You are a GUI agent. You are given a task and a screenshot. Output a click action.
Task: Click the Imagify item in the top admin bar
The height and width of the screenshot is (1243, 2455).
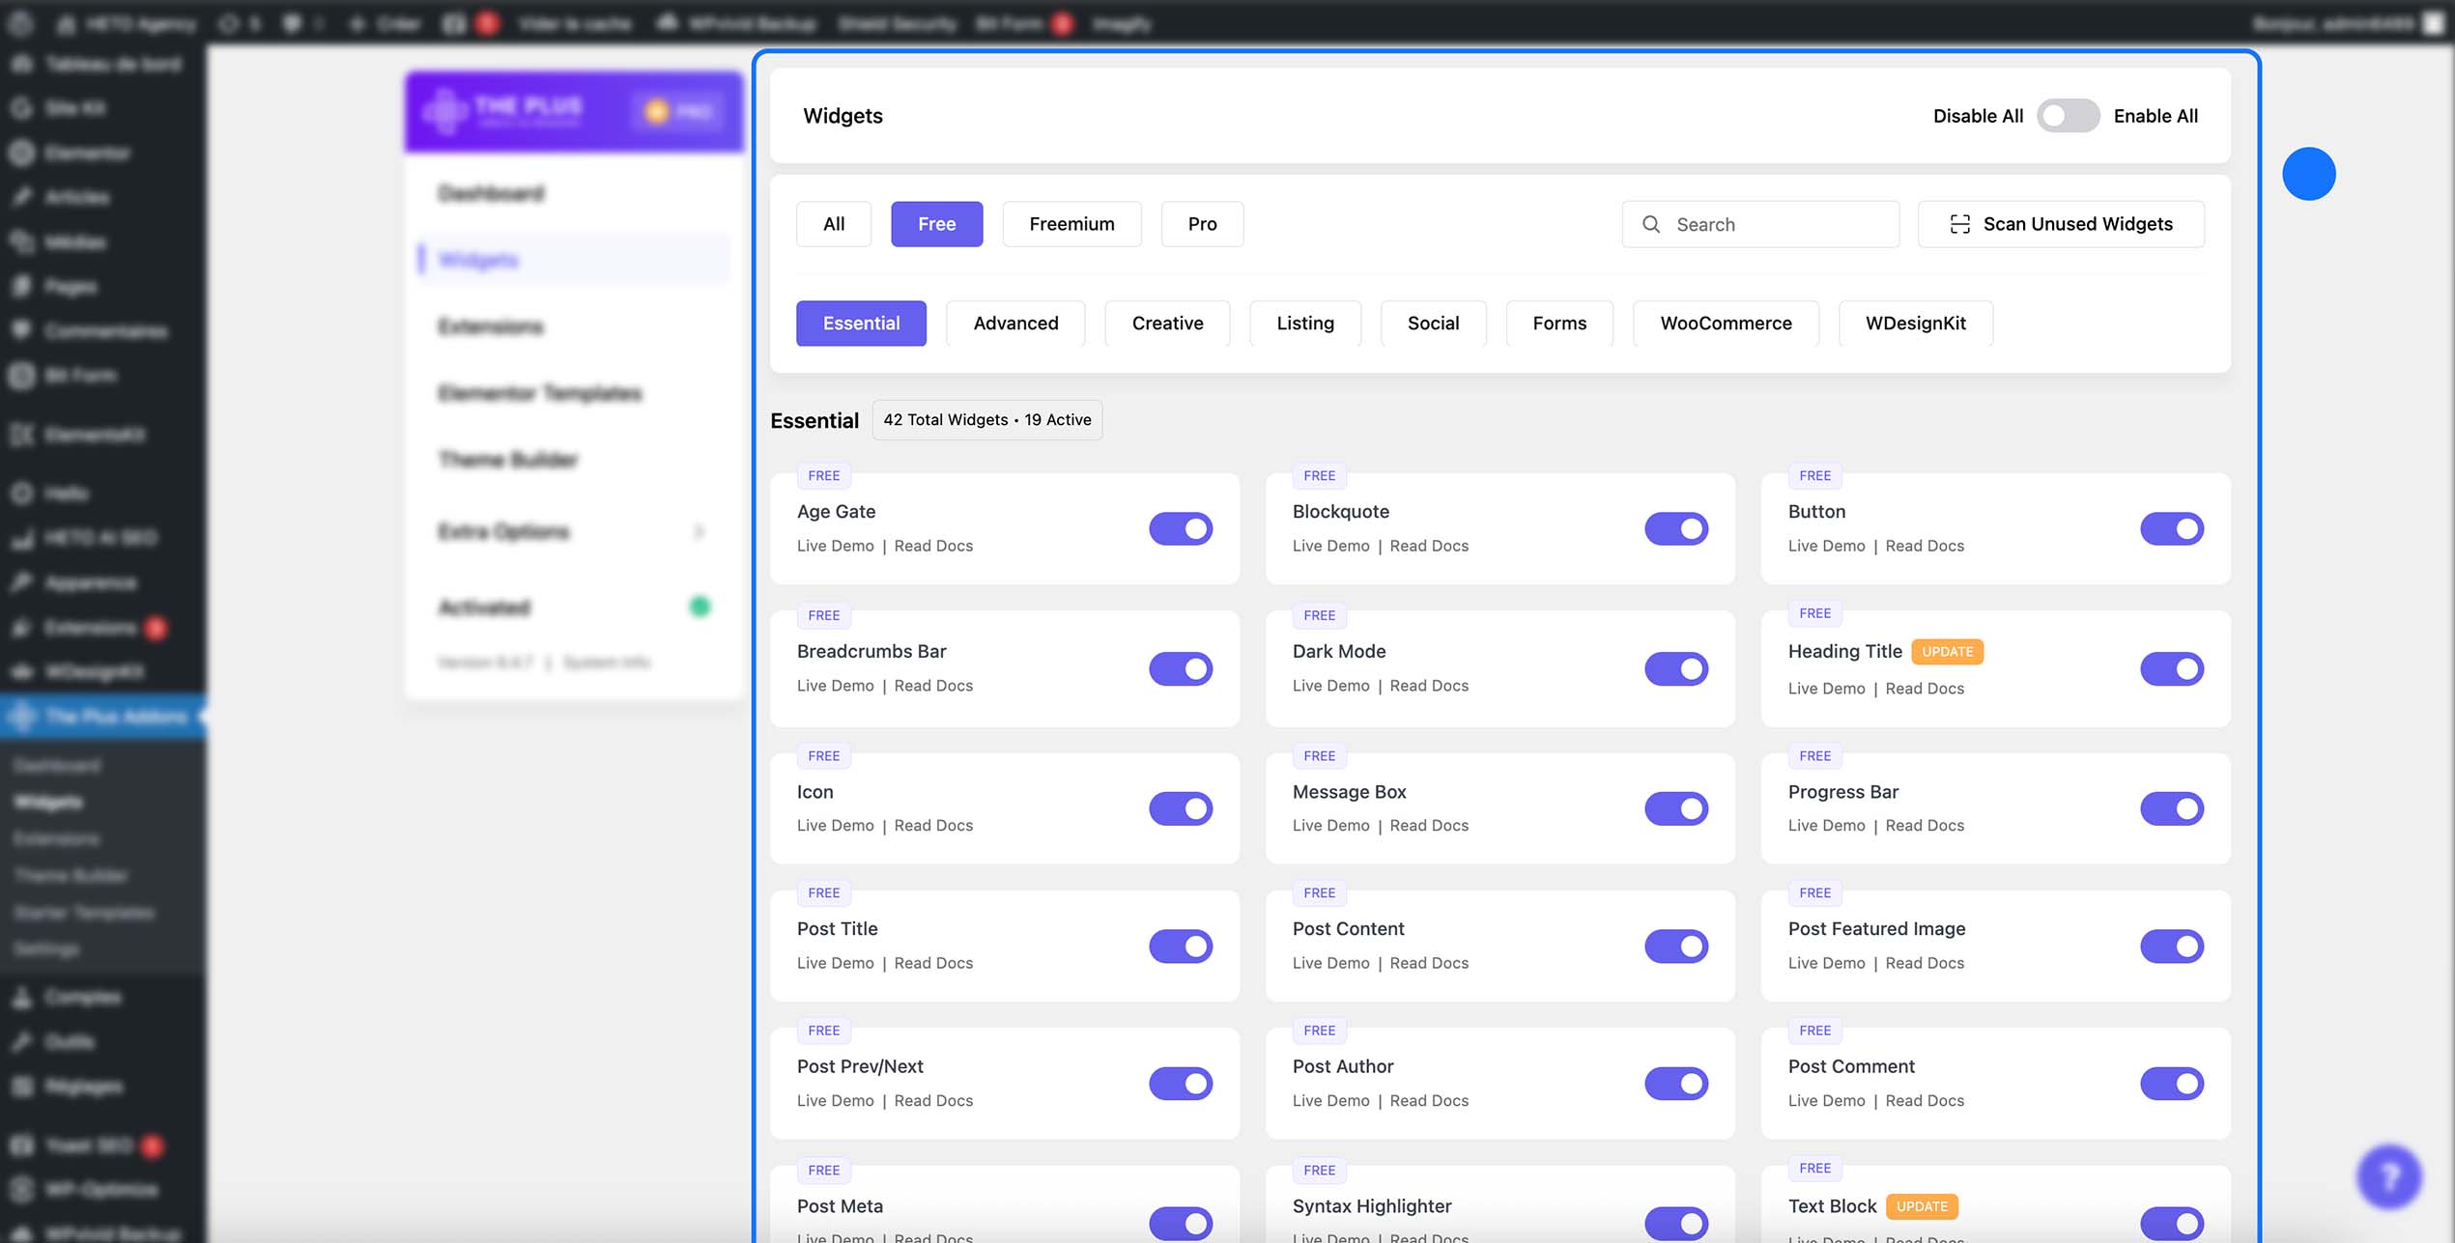[1121, 23]
